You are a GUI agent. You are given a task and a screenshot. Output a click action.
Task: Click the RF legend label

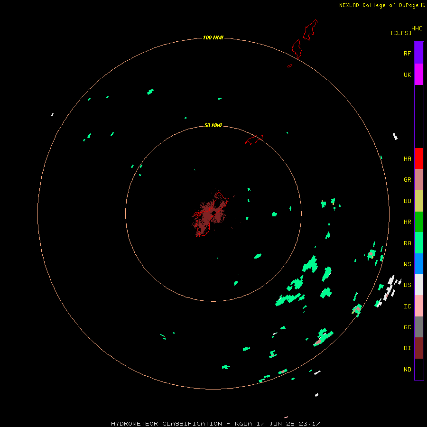point(407,53)
